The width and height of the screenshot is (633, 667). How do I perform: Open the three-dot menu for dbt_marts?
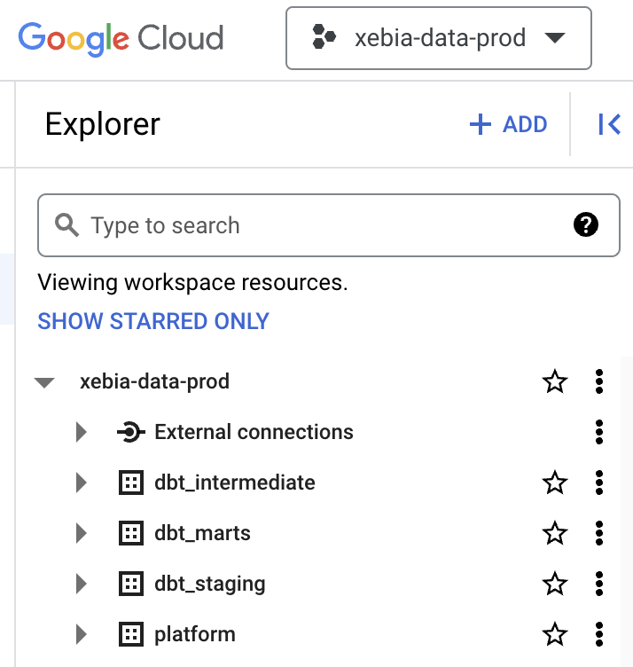[599, 533]
